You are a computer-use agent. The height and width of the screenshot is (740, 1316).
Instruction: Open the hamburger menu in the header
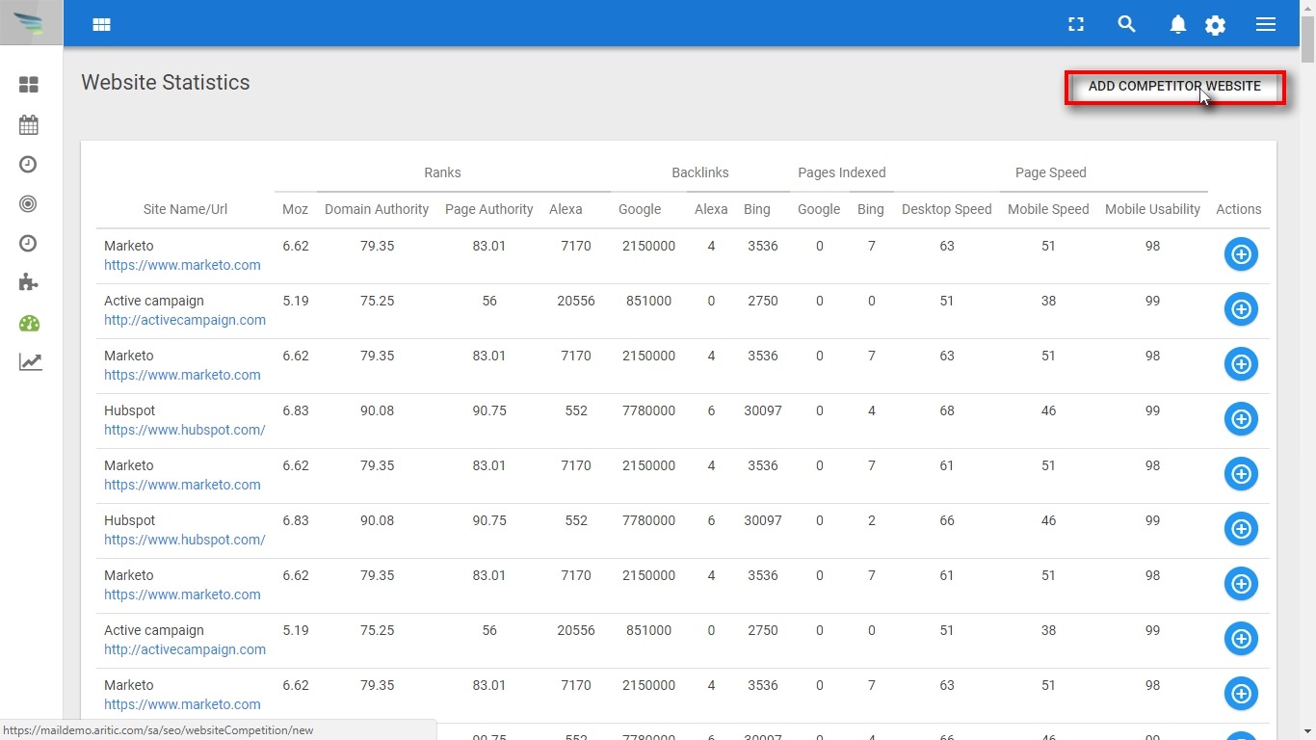coord(1266,25)
